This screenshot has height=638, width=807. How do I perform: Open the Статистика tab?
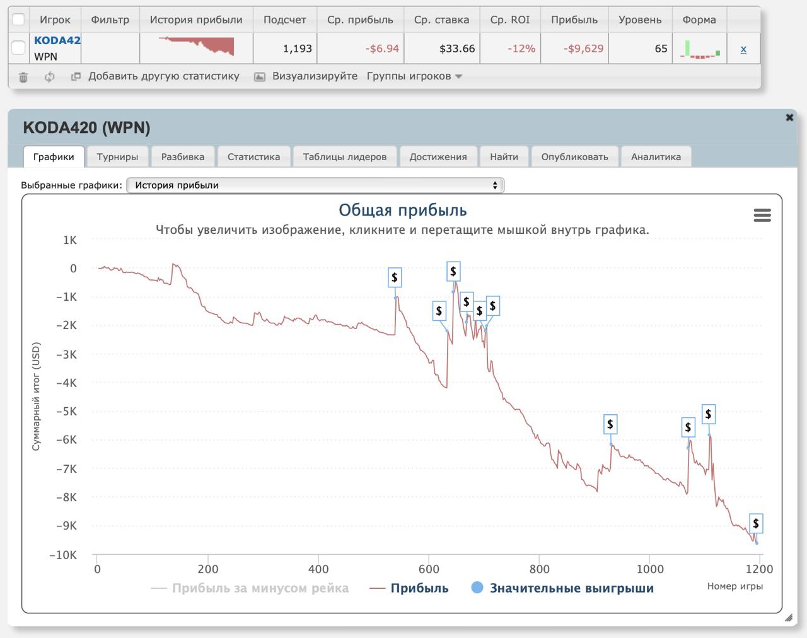point(253,157)
